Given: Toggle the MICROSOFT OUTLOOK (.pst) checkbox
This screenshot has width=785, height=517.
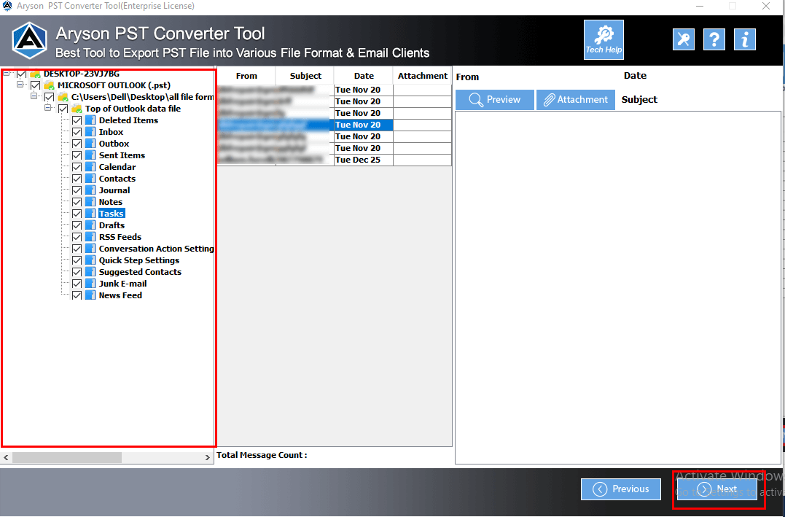Looking at the screenshot, I should point(35,85).
